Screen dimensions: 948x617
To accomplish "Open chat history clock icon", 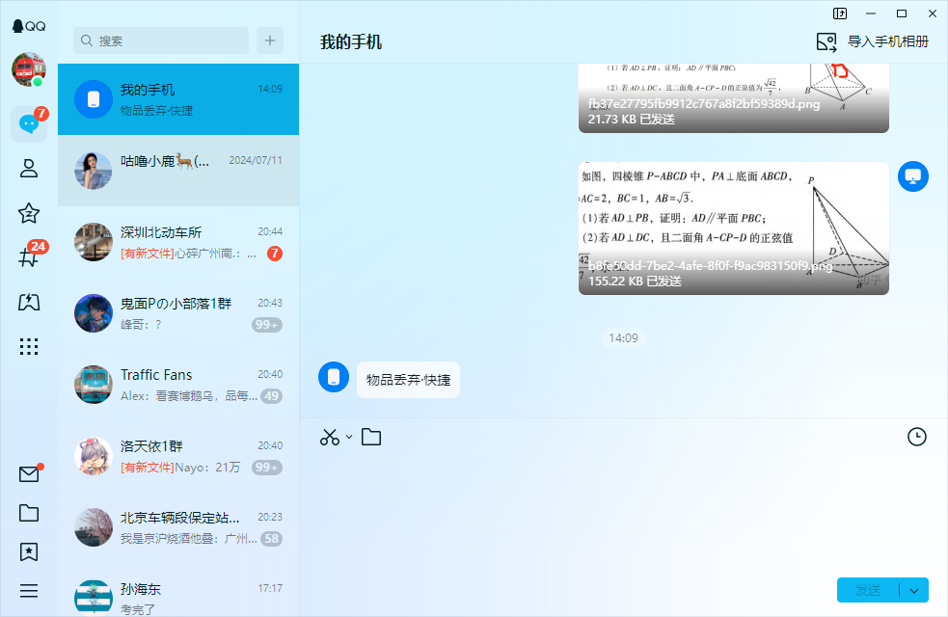I will [916, 437].
